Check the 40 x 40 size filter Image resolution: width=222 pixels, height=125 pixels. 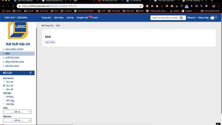click(x=4, y=89)
